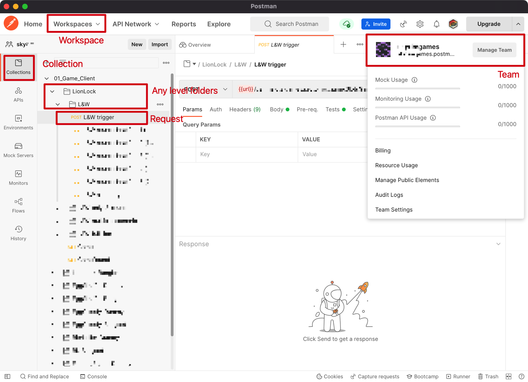The height and width of the screenshot is (382, 528).
Task: Click the Upgrade button
Action: tap(489, 24)
